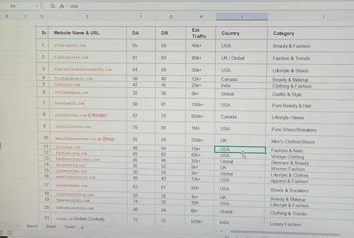Select the India cell in row 21
Image resolution: width=354 pixels, height=238 pixels.
(239, 222)
